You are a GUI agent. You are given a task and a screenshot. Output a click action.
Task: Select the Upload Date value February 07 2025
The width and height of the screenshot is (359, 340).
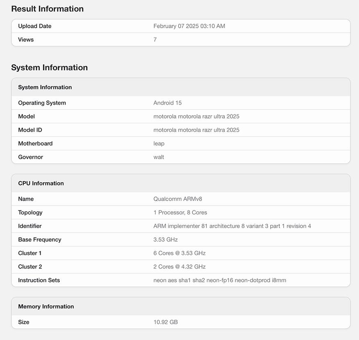[189, 26]
